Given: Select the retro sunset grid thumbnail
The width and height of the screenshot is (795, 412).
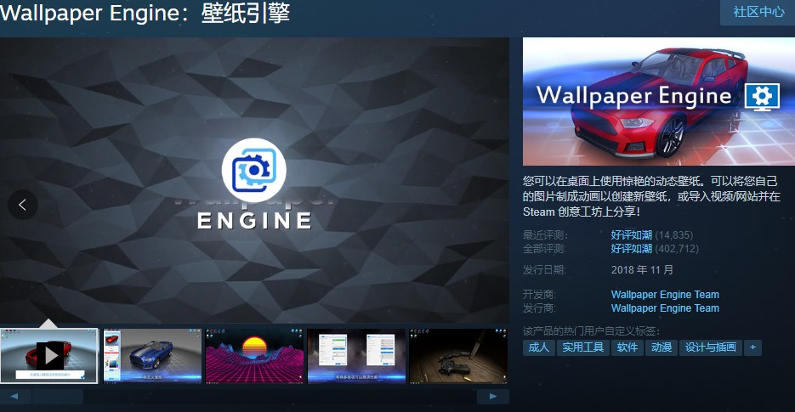Looking at the screenshot, I should click(254, 356).
